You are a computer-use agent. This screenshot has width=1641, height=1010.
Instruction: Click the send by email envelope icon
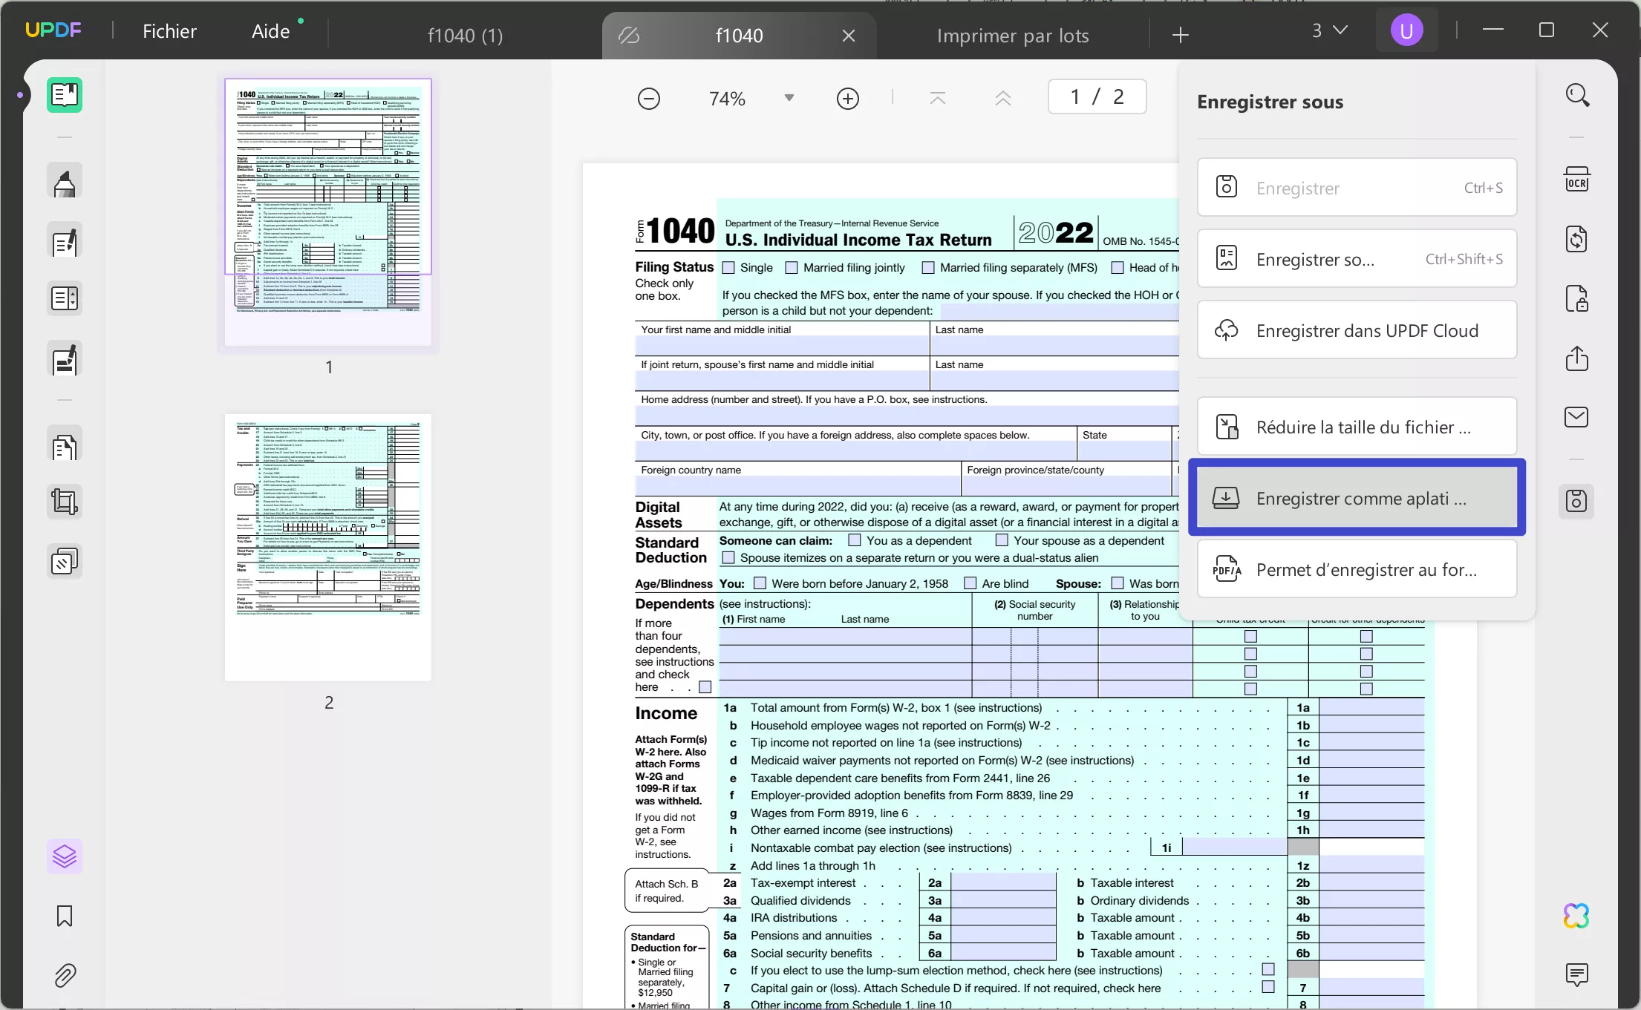pyautogui.click(x=1576, y=417)
